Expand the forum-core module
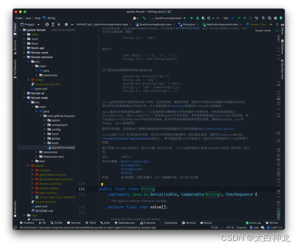The image size is (298, 247). coord(24,53)
